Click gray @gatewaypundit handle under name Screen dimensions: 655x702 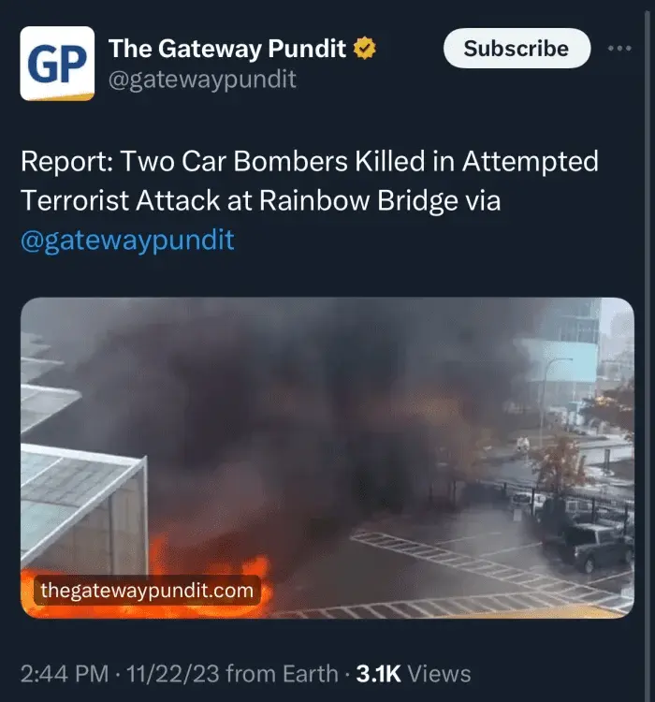click(x=202, y=80)
